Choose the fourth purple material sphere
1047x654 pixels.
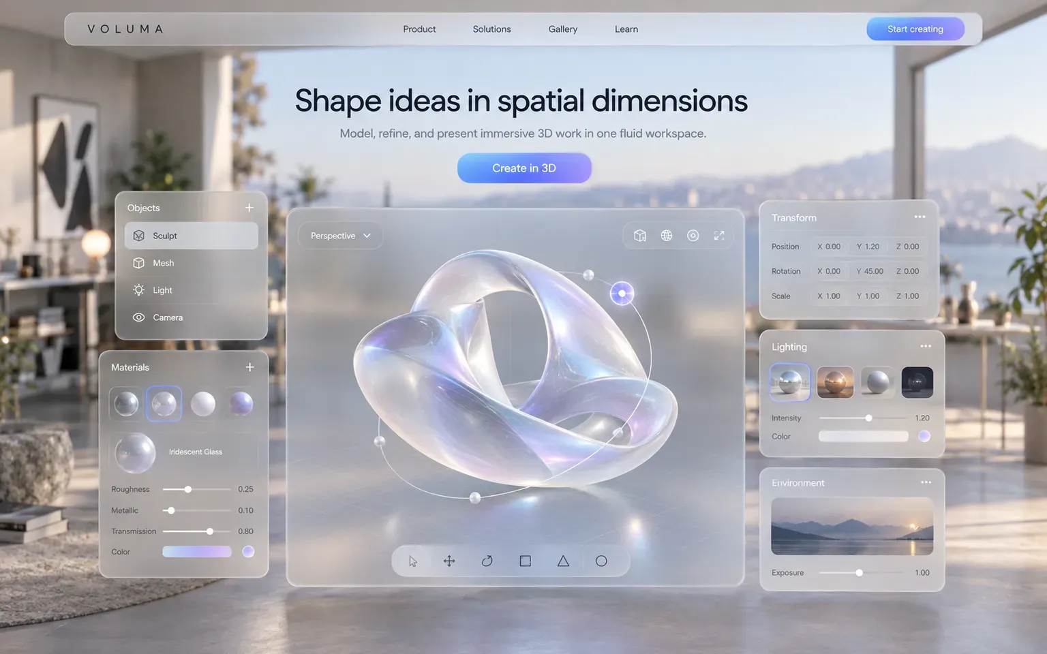(241, 404)
